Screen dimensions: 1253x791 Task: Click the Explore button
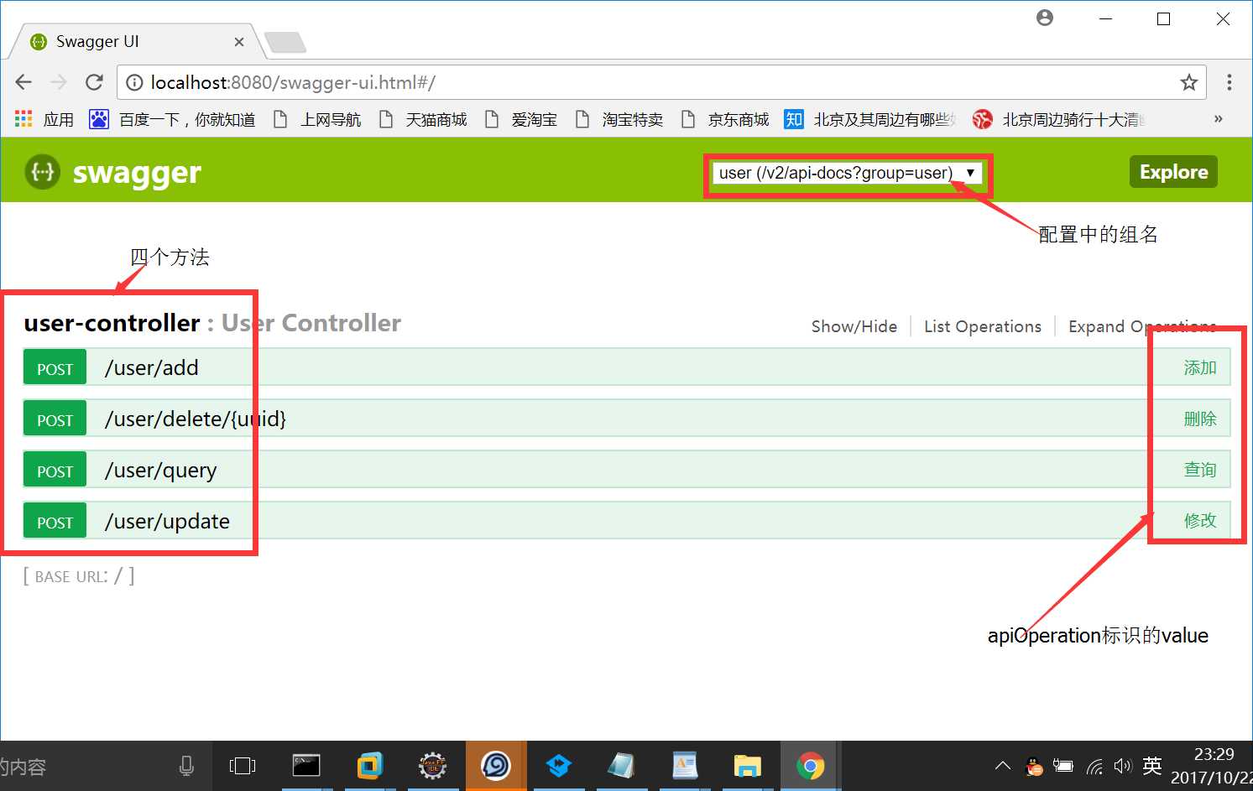tap(1173, 172)
